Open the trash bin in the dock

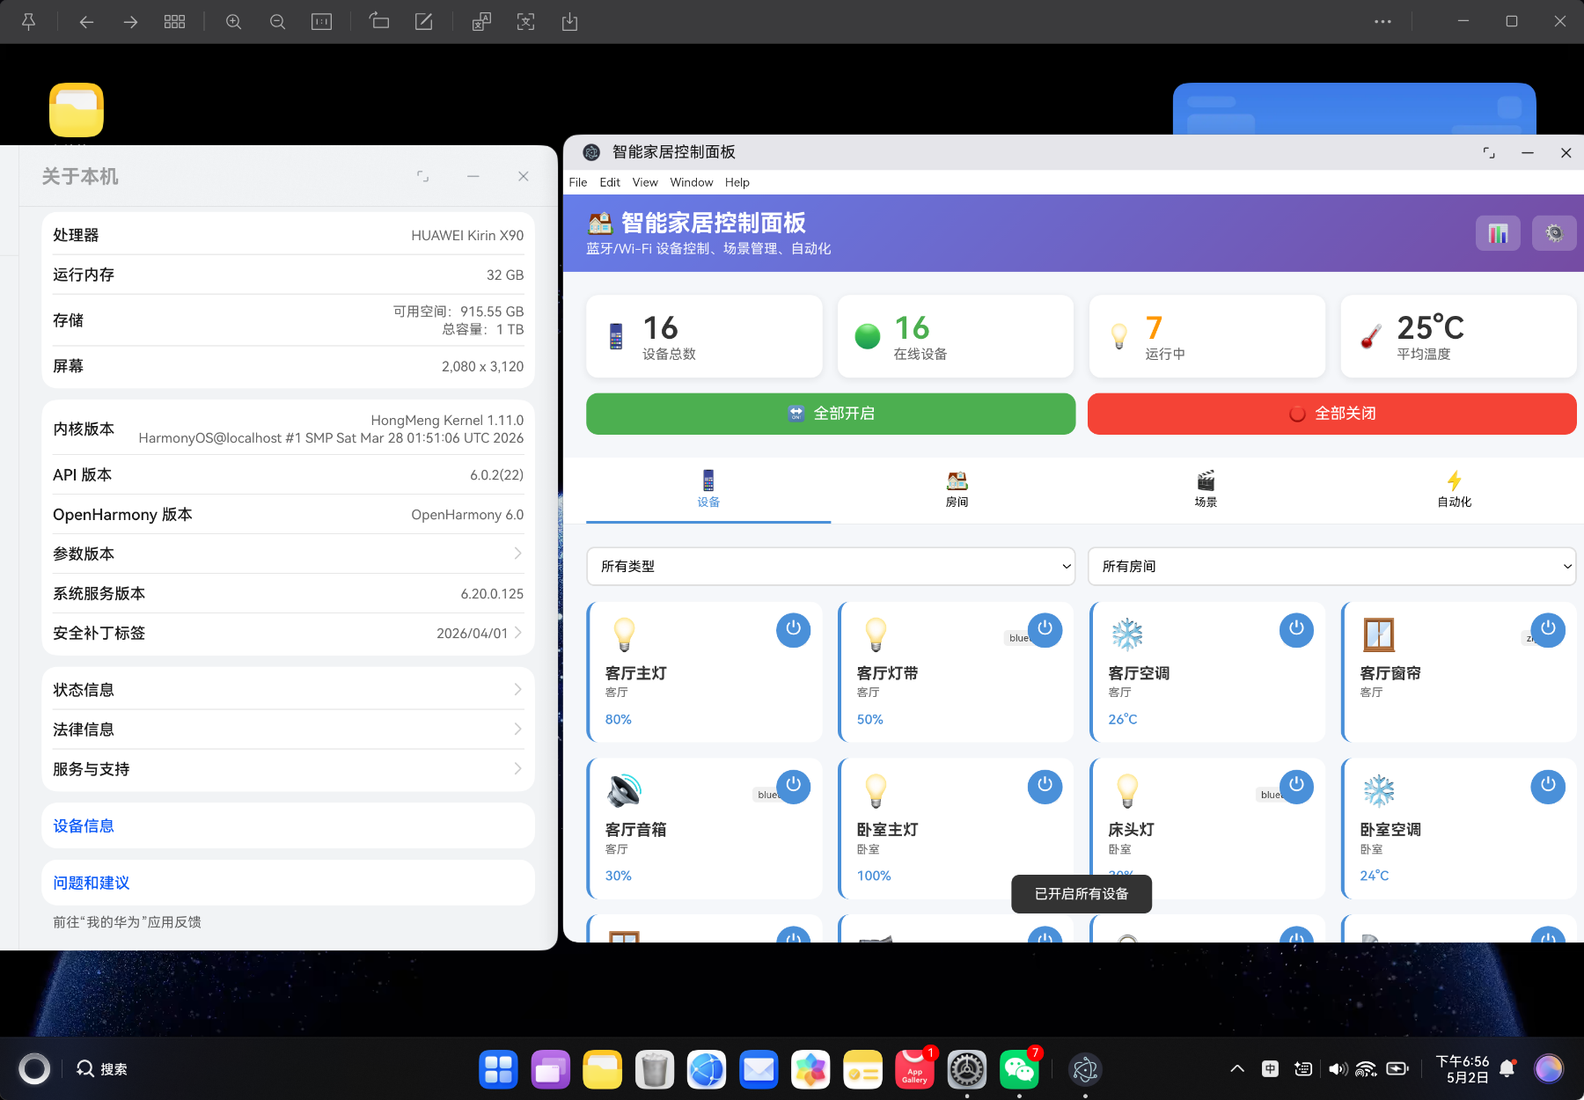coord(654,1069)
